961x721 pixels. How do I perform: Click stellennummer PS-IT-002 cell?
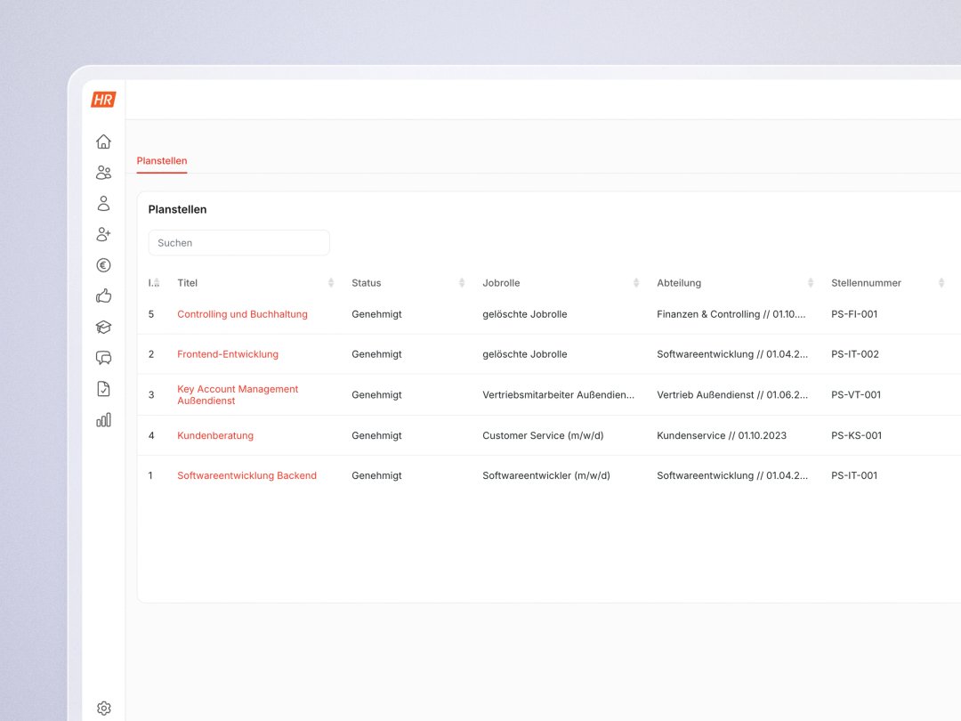click(855, 353)
